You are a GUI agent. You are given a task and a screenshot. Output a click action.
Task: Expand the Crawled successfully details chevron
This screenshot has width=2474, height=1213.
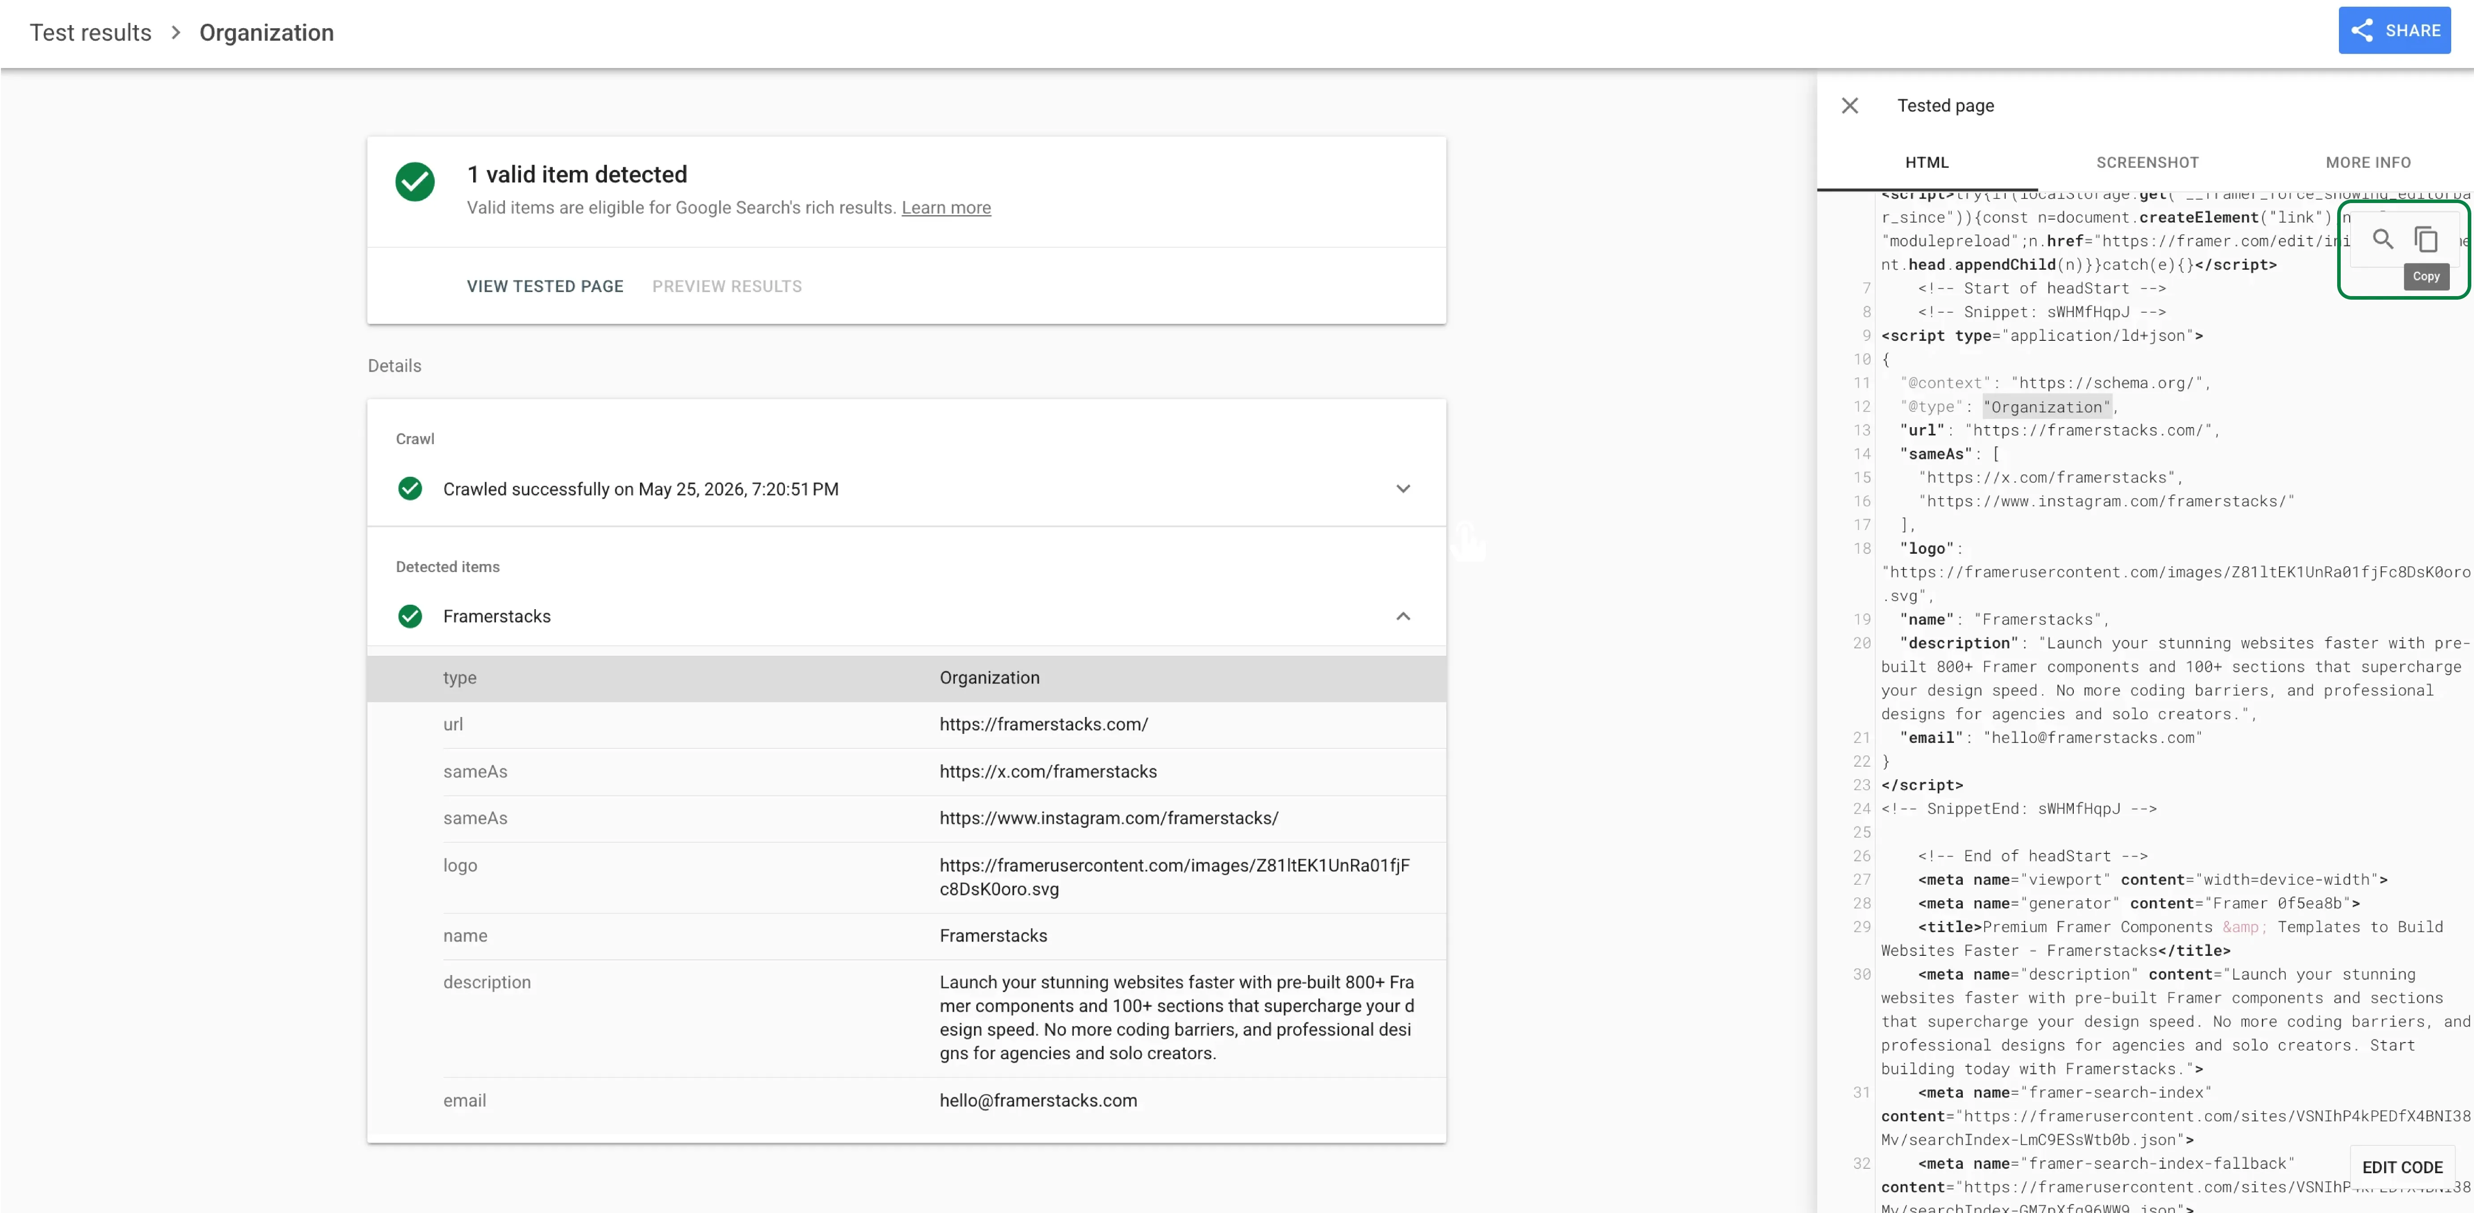pos(1403,489)
